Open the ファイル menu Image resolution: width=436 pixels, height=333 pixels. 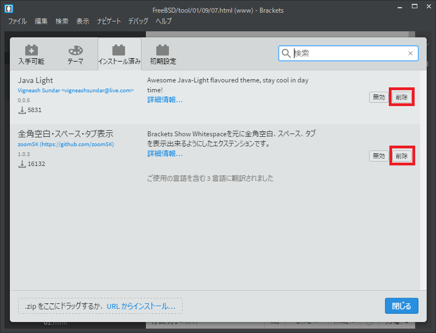[17, 21]
